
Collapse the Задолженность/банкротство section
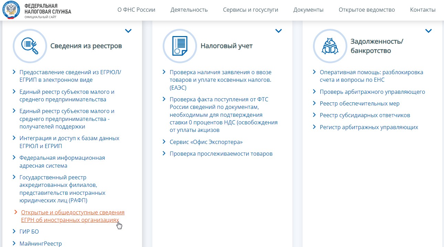(429, 31)
